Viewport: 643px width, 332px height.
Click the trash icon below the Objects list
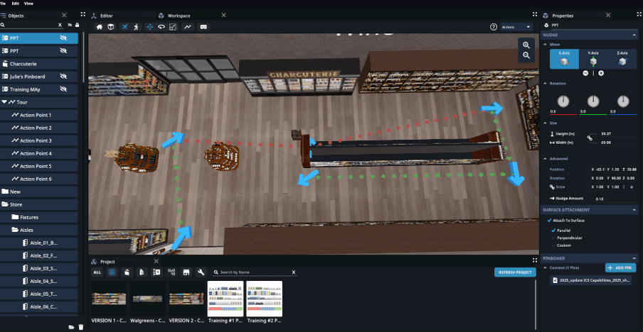pyautogui.click(x=80, y=327)
